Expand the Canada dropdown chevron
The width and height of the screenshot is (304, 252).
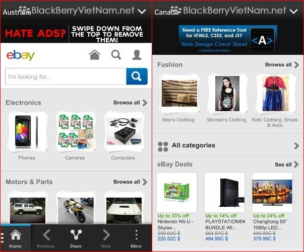click(x=293, y=12)
